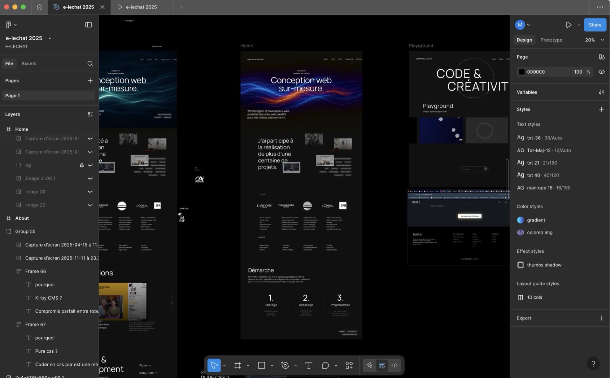Open variables settings icon
This screenshot has height=378, width=610.
[601, 92]
